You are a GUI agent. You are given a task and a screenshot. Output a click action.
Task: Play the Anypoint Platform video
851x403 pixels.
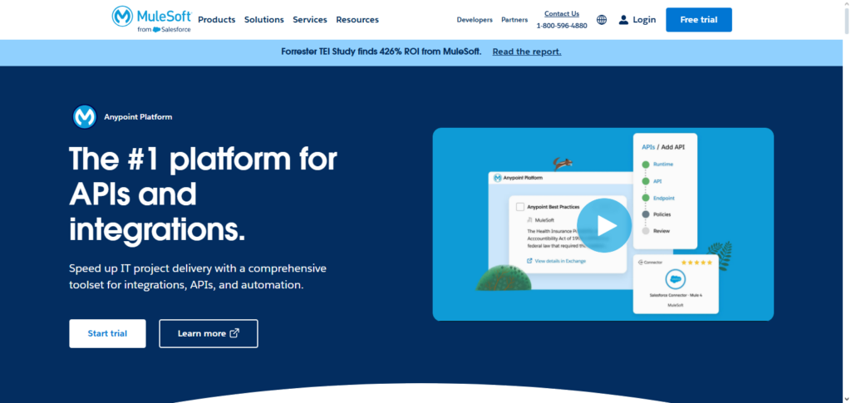click(604, 226)
